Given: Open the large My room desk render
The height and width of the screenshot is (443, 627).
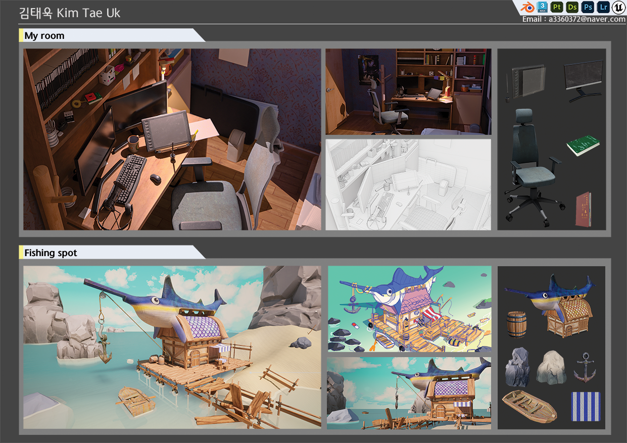Looking at the screenshot, I should (172, 139).
